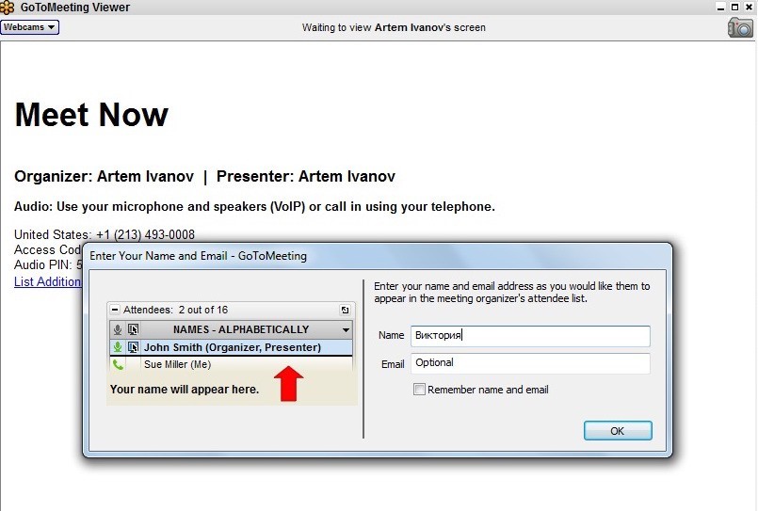
Task: Maximize the GoToMeeting Viewer window
Action: click(x=734, y=8)
